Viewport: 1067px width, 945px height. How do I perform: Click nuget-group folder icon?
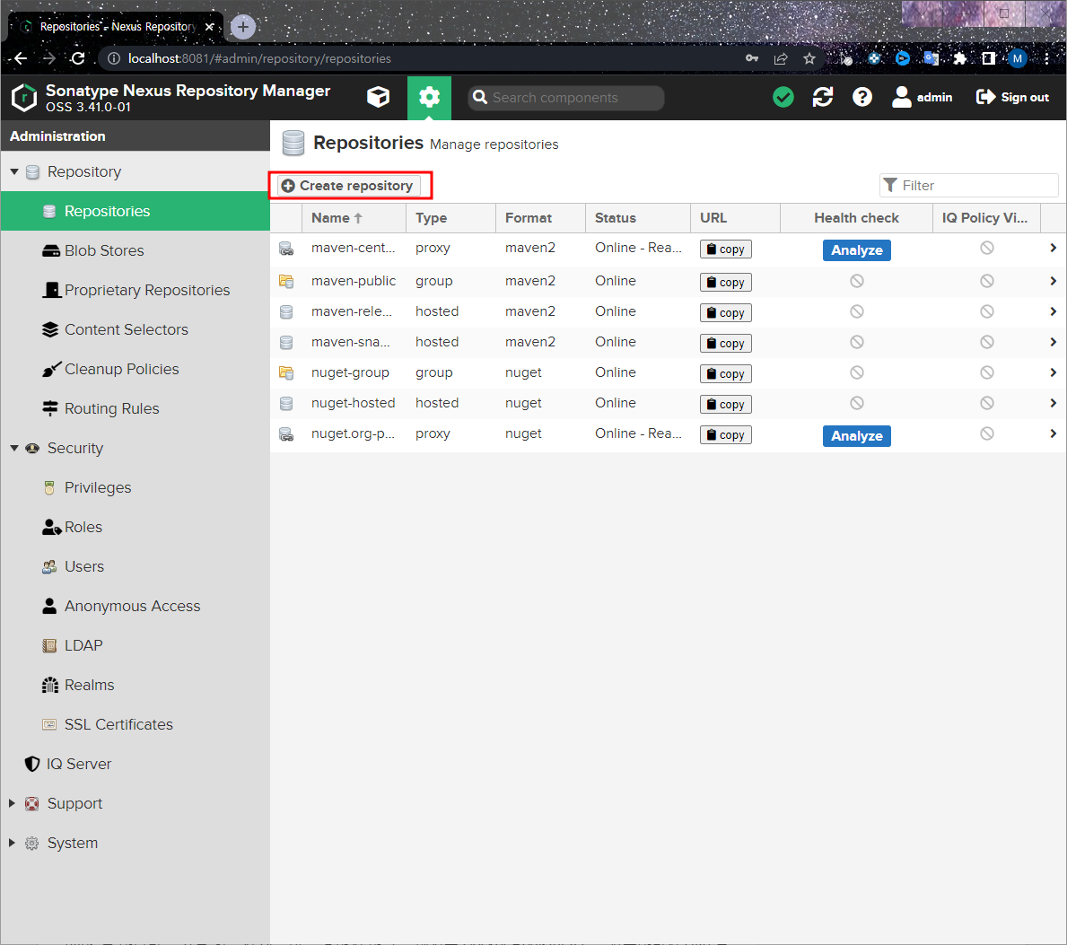click(286, 372)
